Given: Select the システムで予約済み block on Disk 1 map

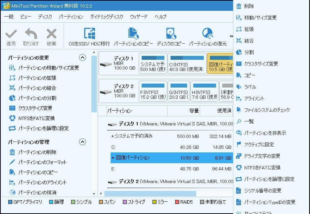Looking at the screenshot, I should [x=153, y=63].
